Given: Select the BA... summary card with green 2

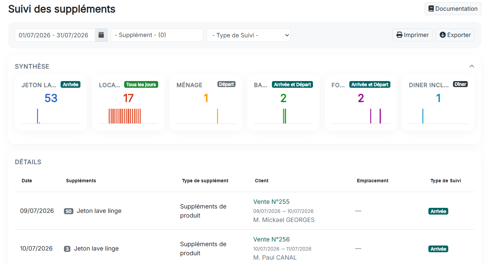Looking at the screenshot, I should 283,103.
